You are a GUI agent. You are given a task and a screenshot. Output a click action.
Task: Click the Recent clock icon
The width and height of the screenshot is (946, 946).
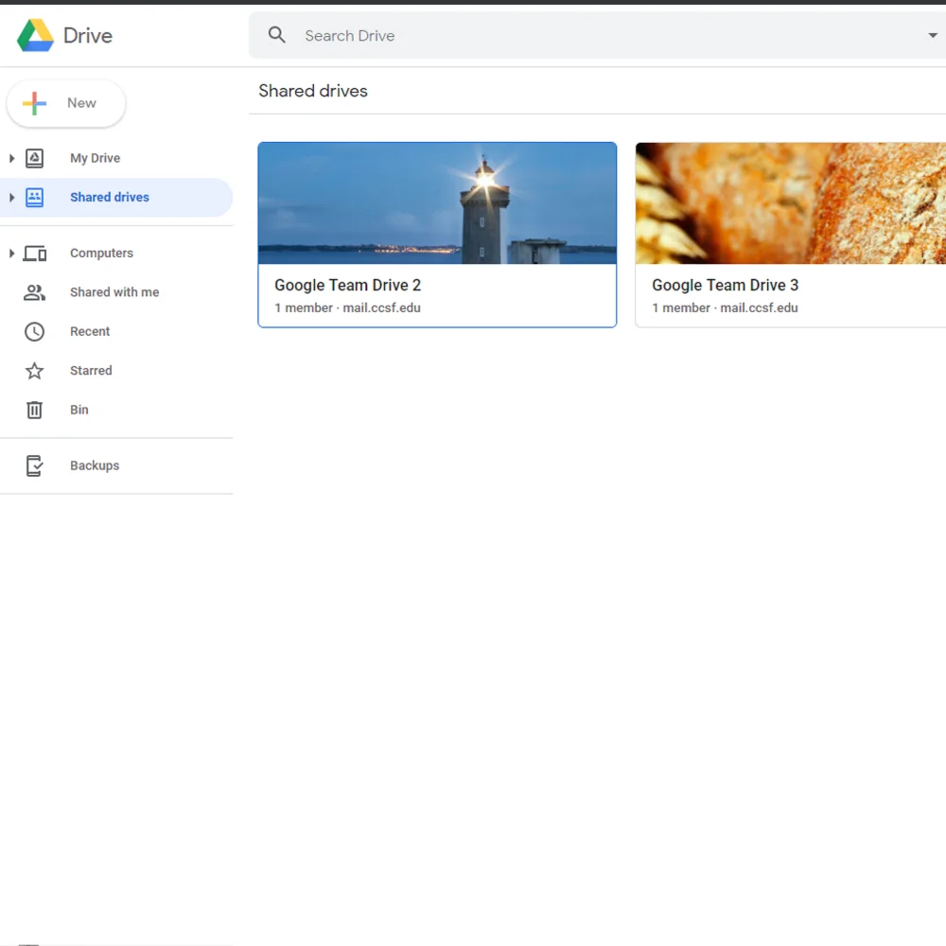tap(35, 332)
